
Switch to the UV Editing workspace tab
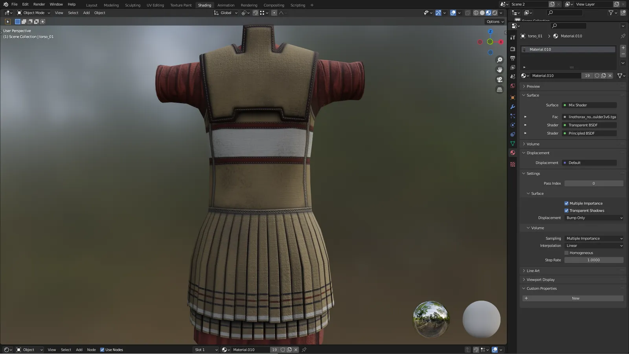click(x=155, y=5)
